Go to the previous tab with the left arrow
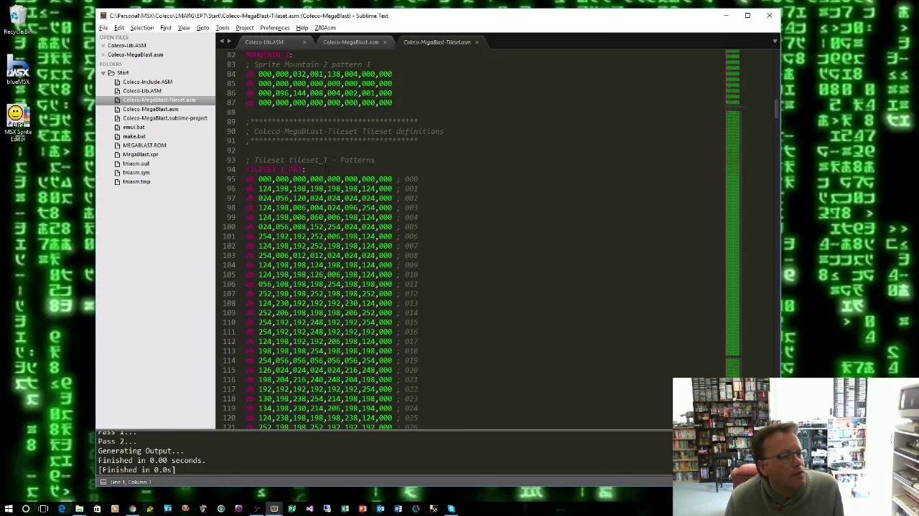This screenshot has height=516, width=919. (221, 42)
